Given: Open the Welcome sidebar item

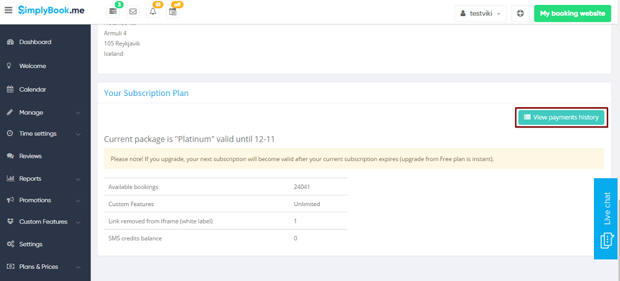Looking at the screenshot, I should (x=32, y=66).
